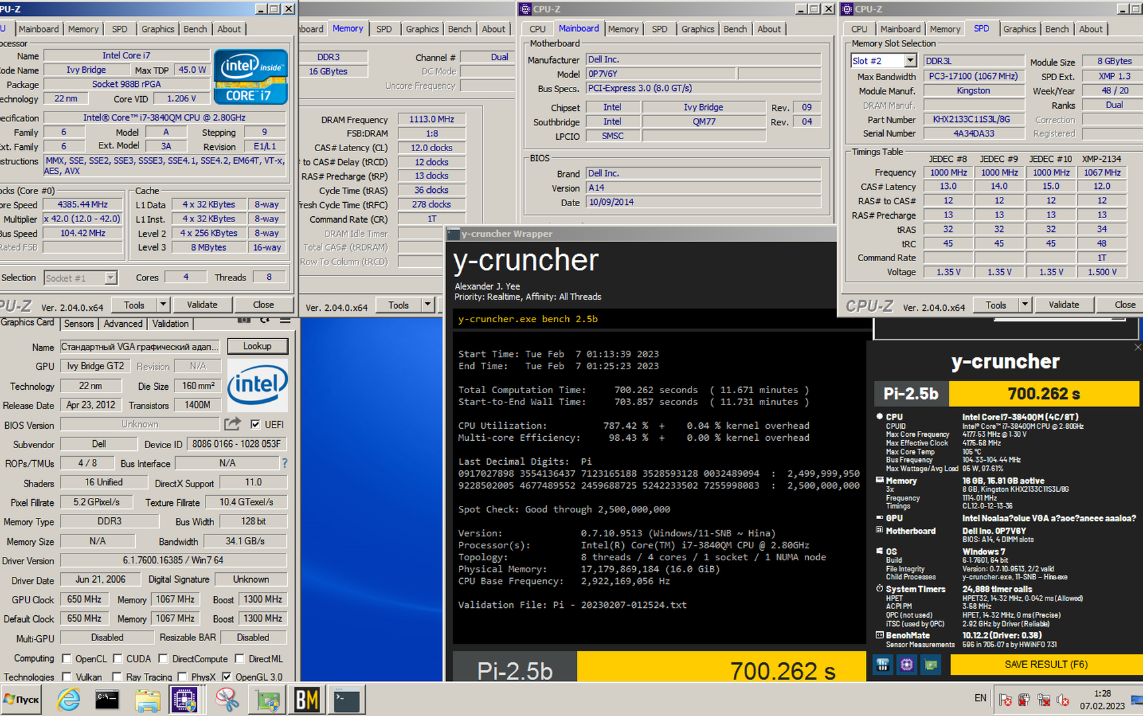1143x716 pixels.
Task: Click Validate button in SPD CPU-Z window
Action: point(1063,305)
